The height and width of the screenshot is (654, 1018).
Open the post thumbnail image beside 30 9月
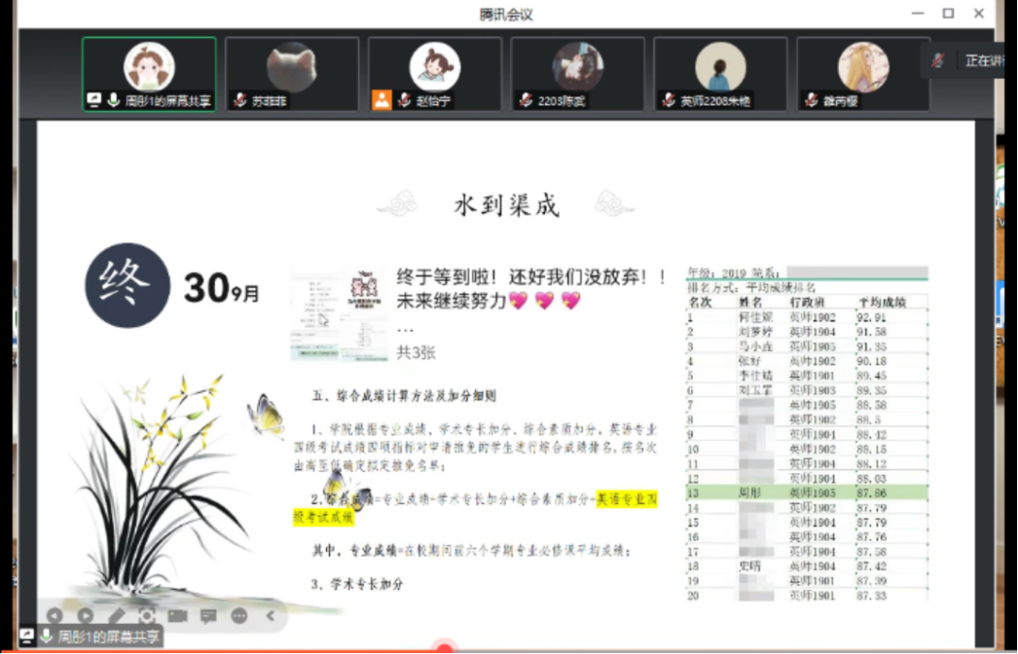(338, 314)
